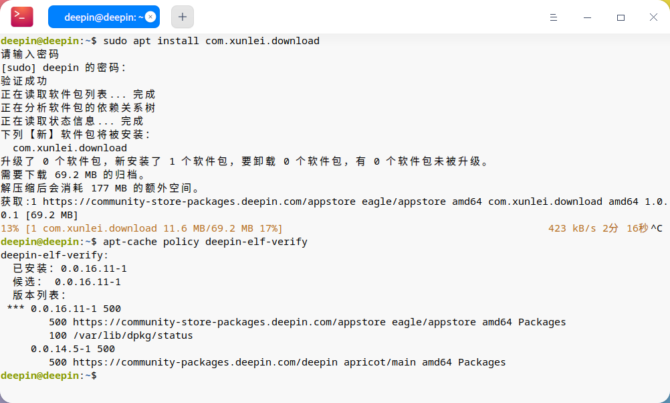Click the indented com.xunlei.download package name

point(70,148)
